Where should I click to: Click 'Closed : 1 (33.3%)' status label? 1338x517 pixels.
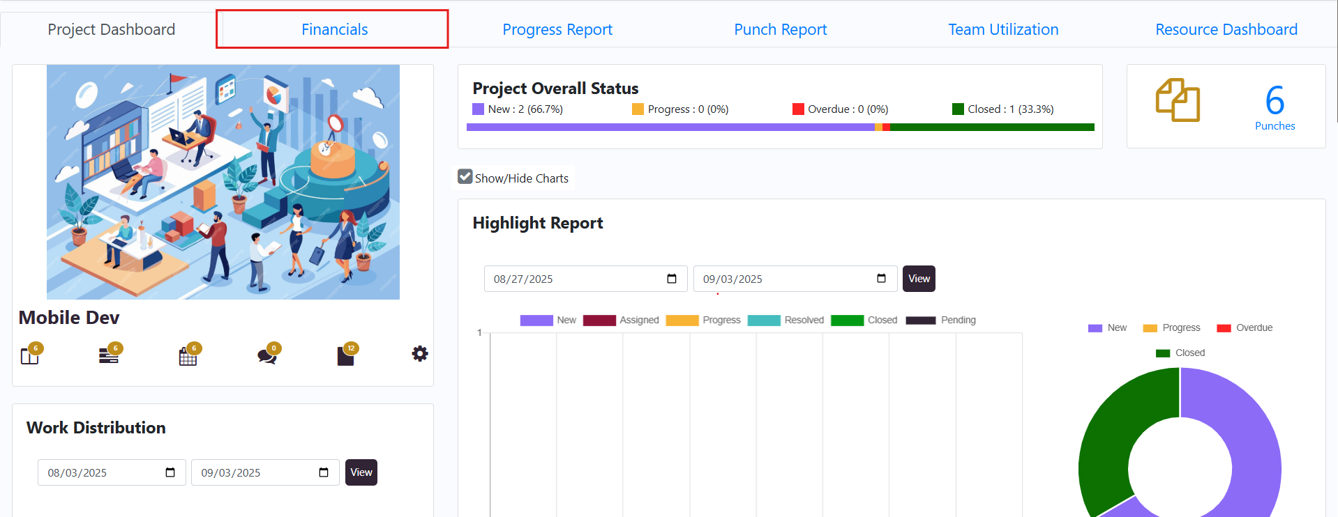1010,109
